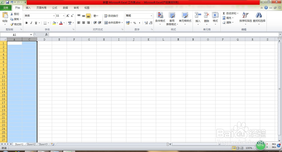Image resolution: width=282 pixels, height=152 pixels.
Task: Open the Format (格式) cells menu
Action: 215,19
